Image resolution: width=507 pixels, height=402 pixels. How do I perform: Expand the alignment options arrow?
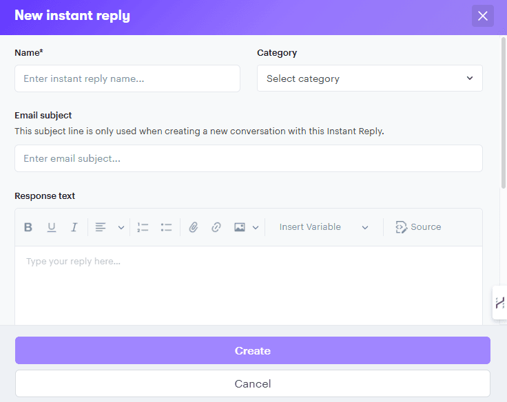(121, 227)
